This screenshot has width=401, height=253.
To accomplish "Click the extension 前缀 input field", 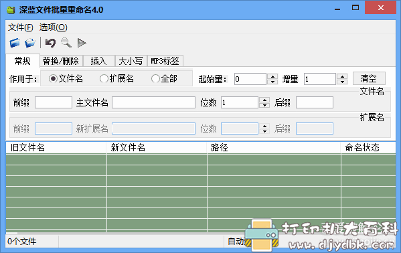I will coord(54,129).
